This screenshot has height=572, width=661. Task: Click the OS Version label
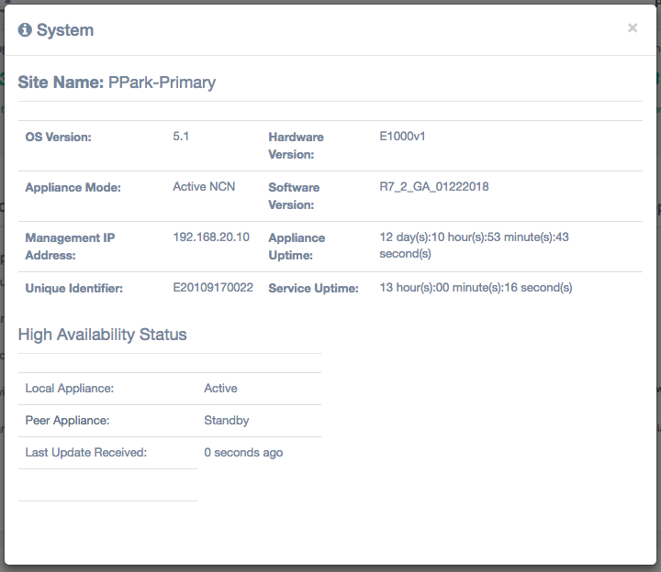[x=58, y=137]
